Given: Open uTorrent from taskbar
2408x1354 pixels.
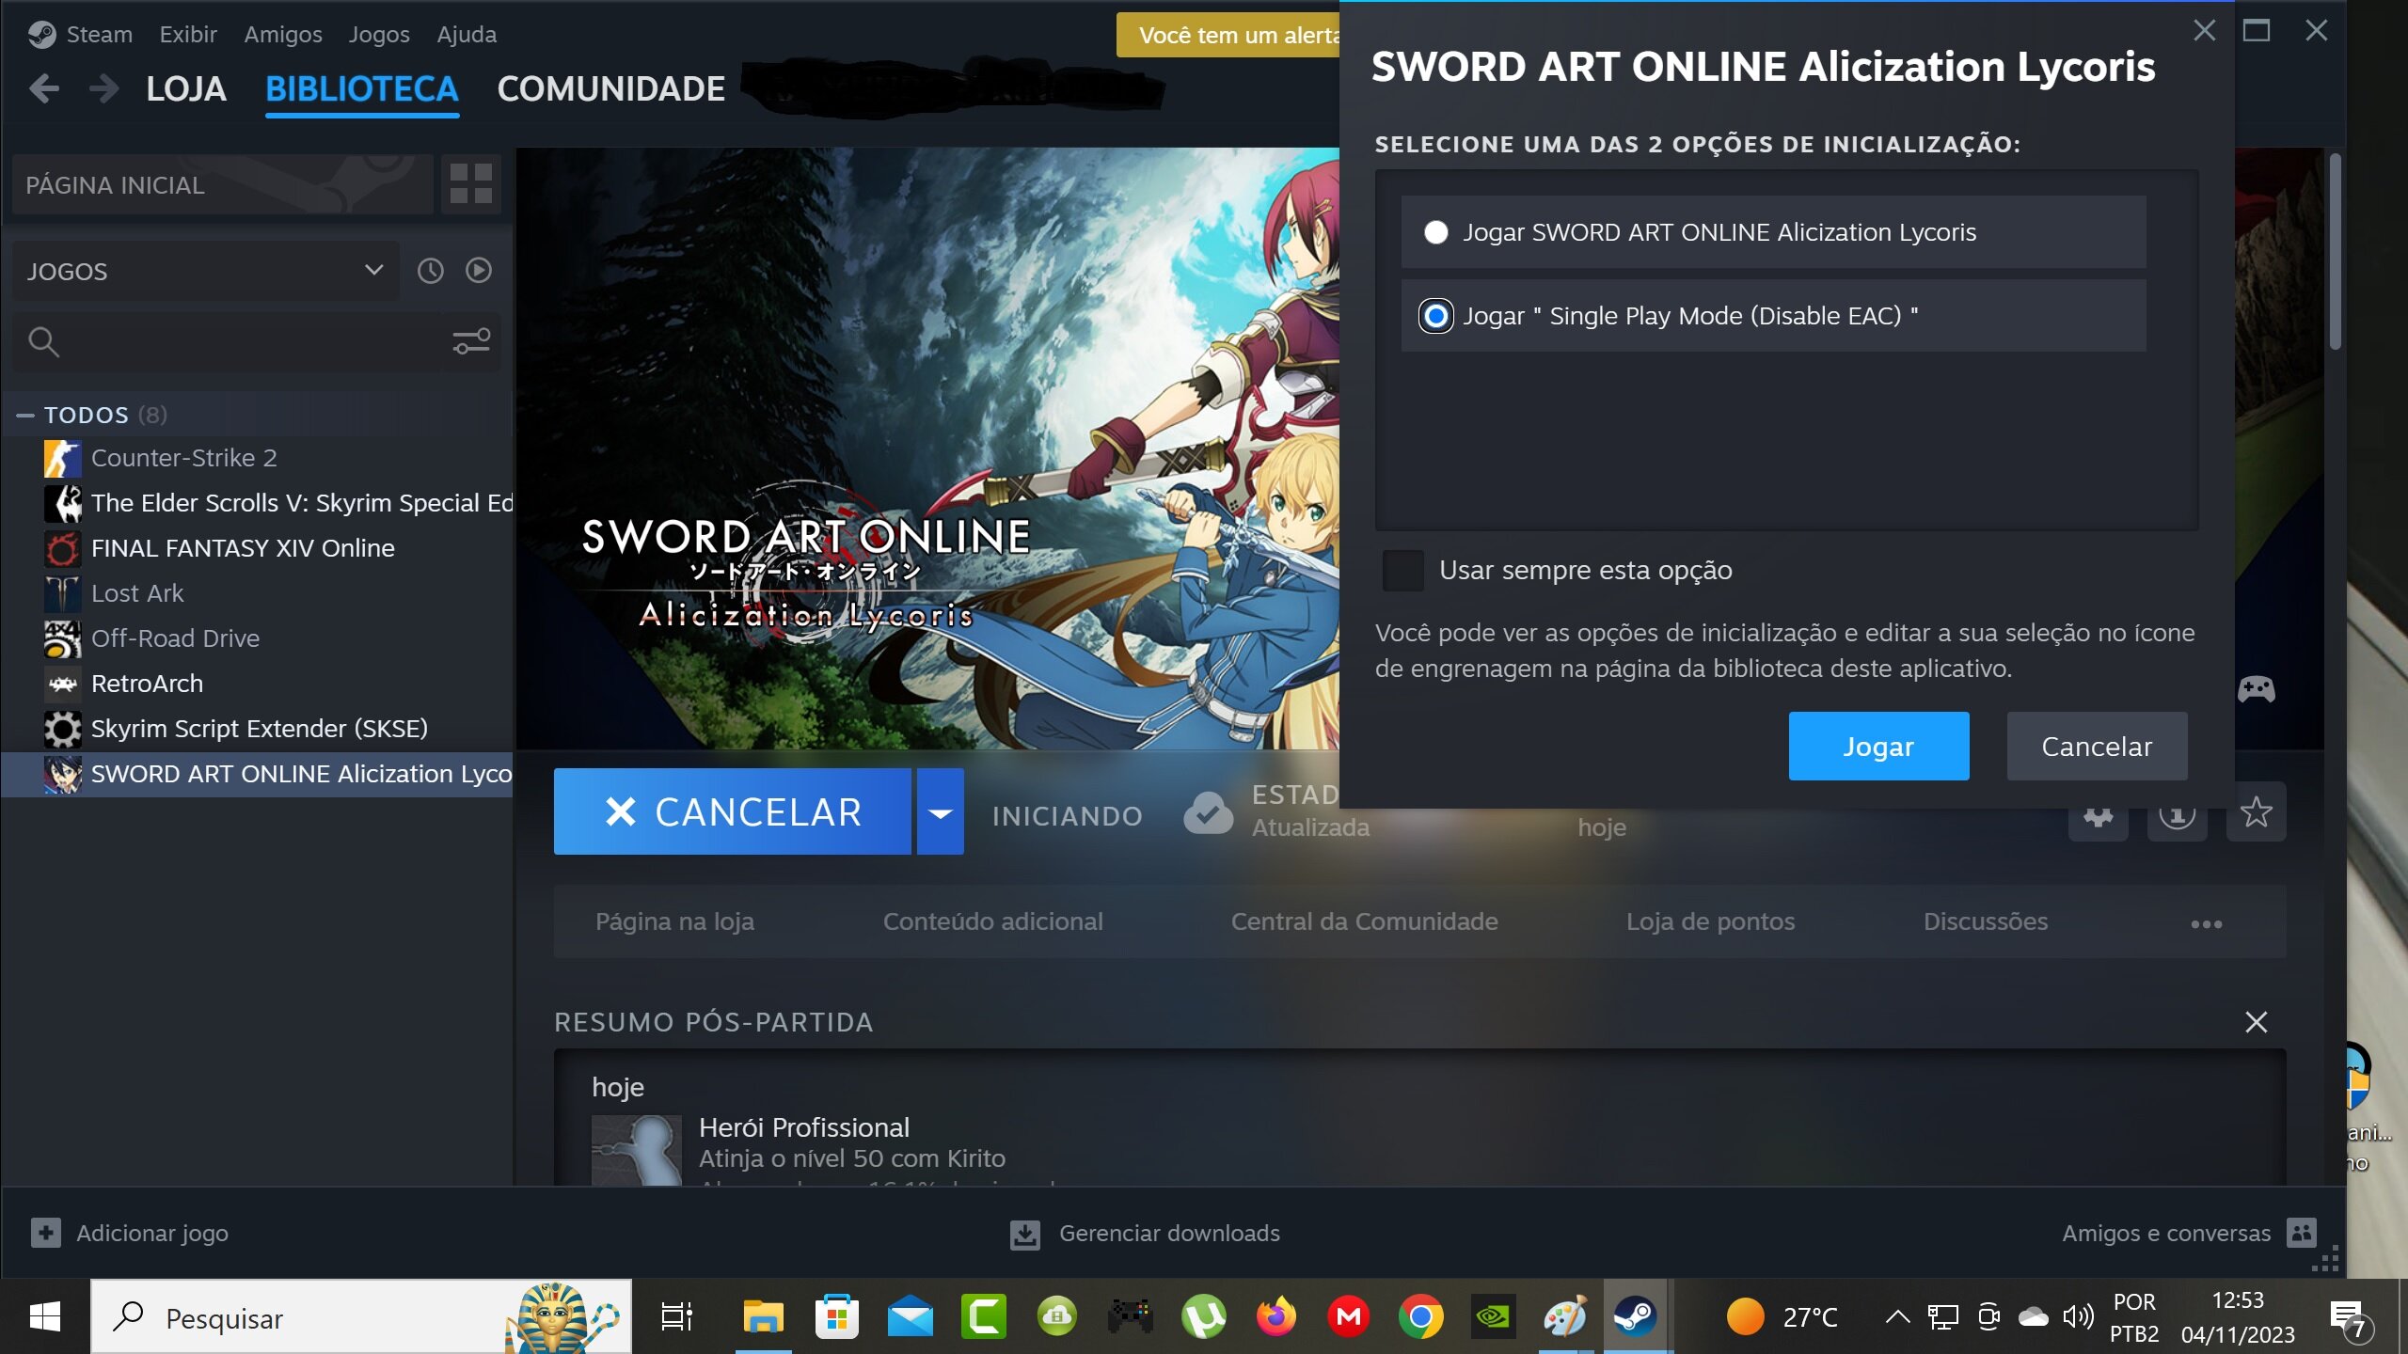Looking at the screenshot, I should (1203, 1316).
